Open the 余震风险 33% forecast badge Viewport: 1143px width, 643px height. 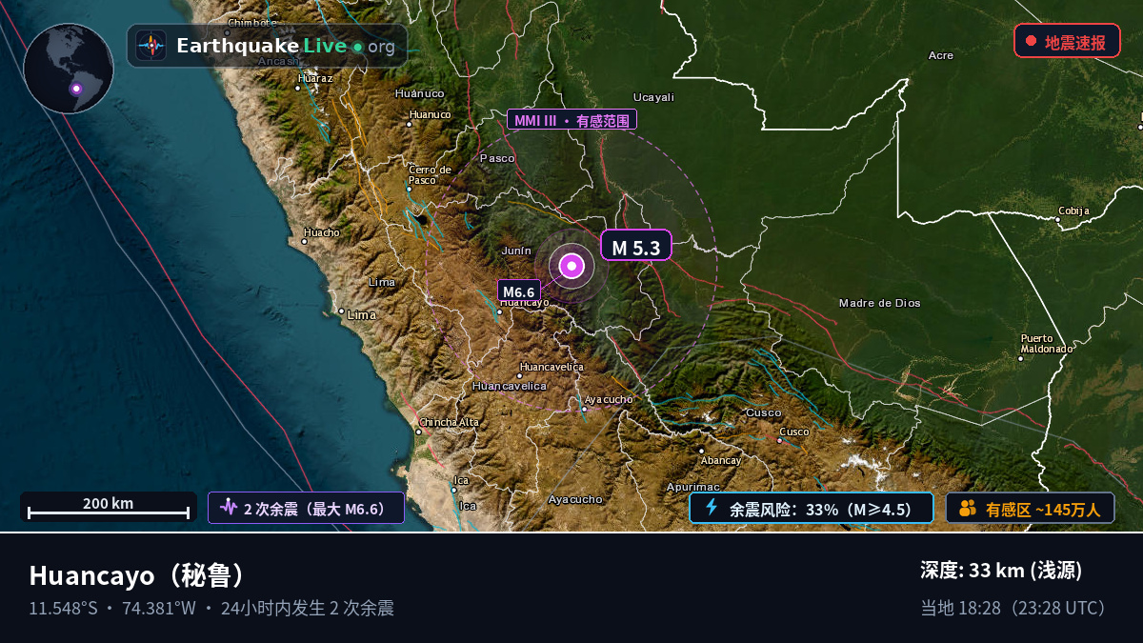pos(812,508)
